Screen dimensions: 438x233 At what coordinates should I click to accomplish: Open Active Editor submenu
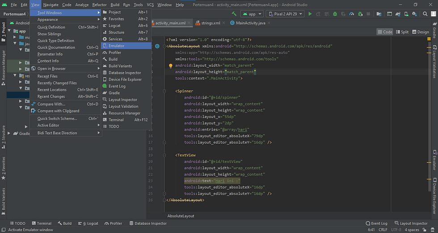pyautogui.click(x=65, y=125)
